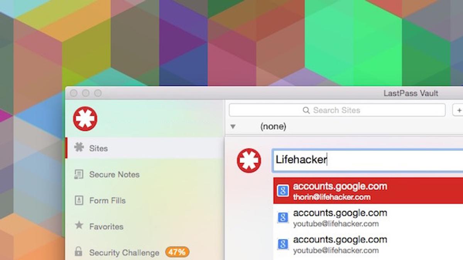Click the Lifehacker name text field
The image size is (463, 260).
pyautogui.click(x=368, y=160)
